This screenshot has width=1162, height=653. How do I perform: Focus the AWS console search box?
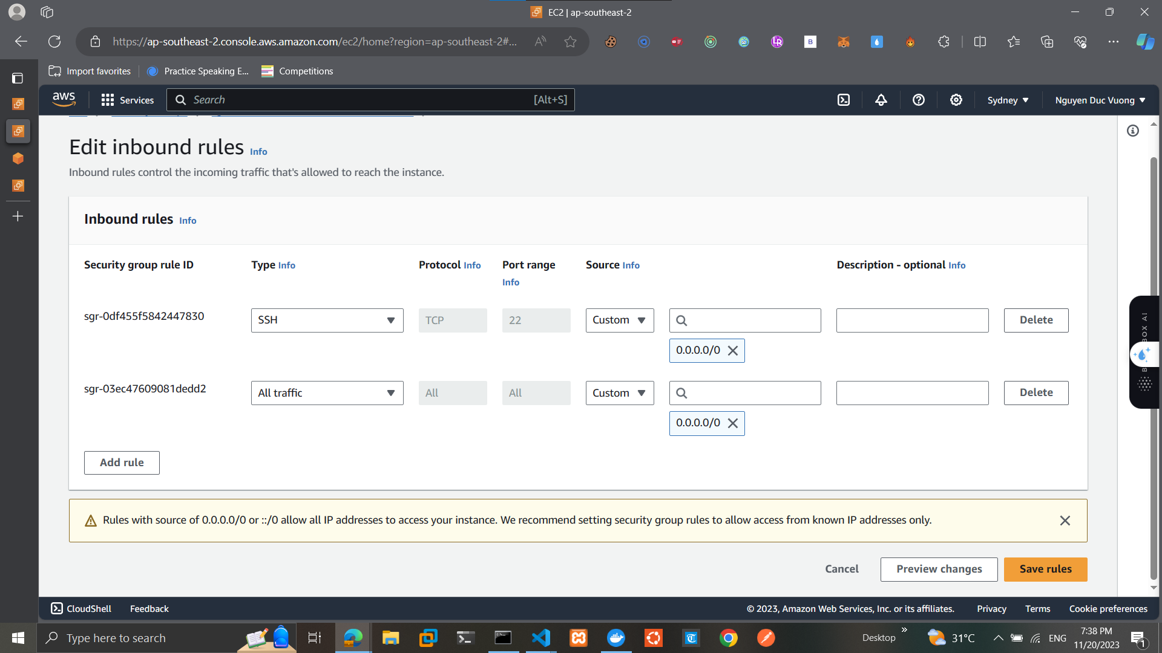(370, 100)
